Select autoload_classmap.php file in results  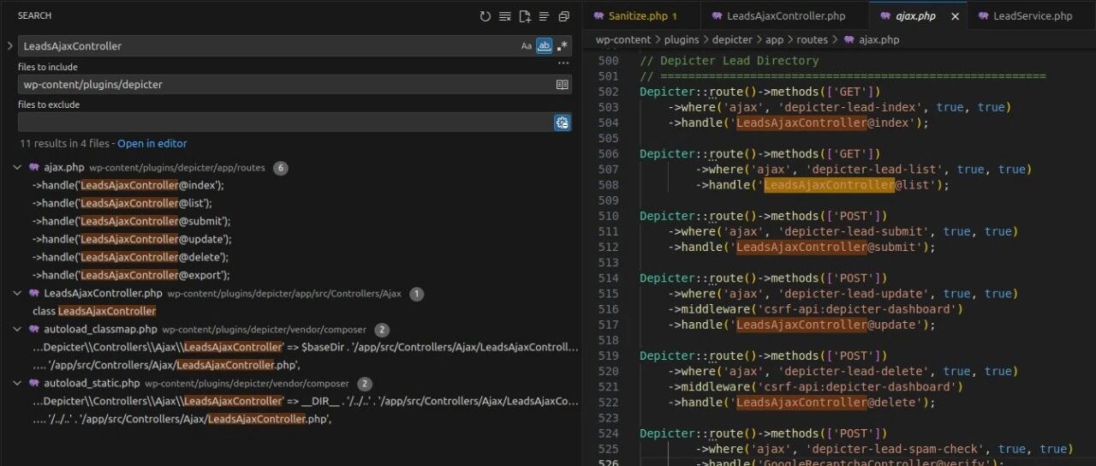100,330
